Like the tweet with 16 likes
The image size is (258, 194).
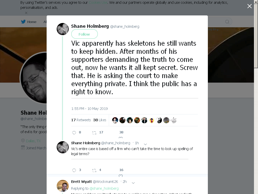point(121,176)
